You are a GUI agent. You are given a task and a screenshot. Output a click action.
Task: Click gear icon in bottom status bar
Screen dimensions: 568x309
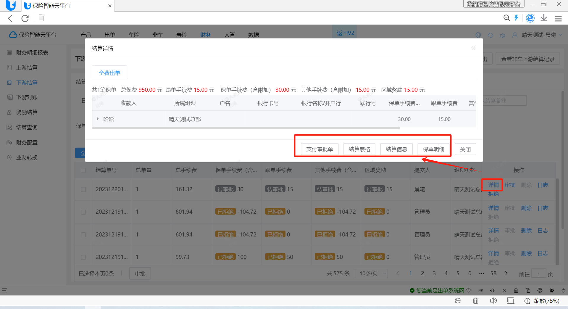coord(540,290)
